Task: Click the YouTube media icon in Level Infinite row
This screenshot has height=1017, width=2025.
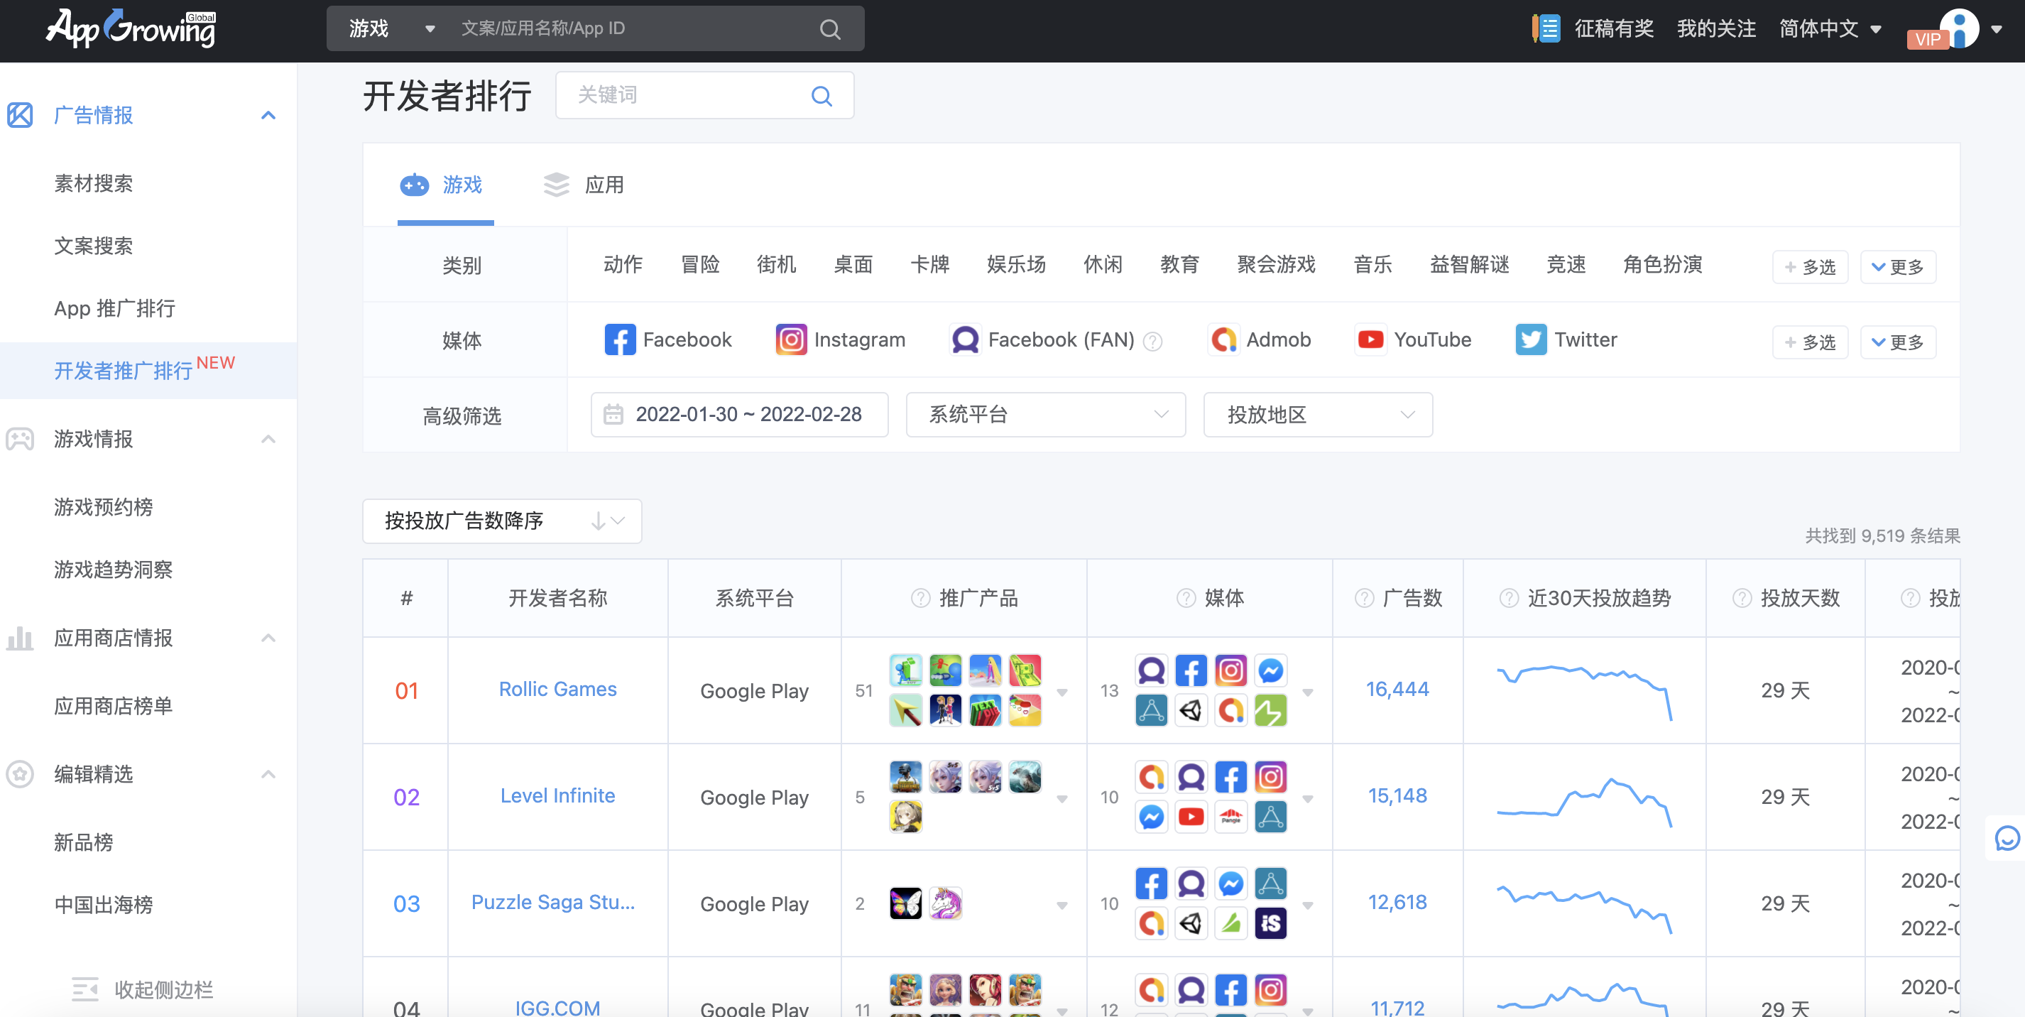Action: 1191,817
